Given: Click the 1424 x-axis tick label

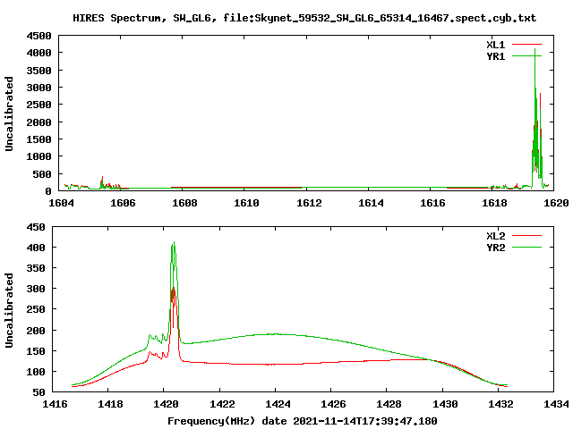Looking at the screenshot, I should coord(278,404).
